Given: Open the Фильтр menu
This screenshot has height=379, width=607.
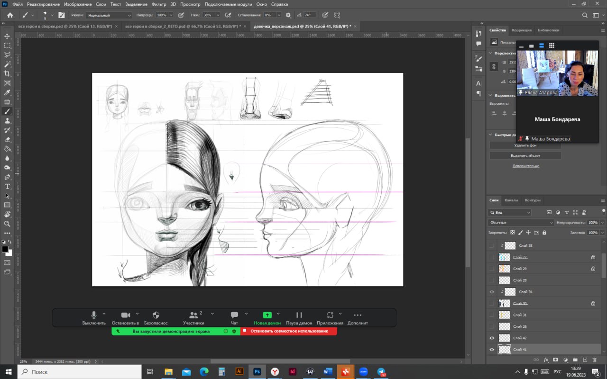Looking at the screenshot, I should click(x=159, y=4).
